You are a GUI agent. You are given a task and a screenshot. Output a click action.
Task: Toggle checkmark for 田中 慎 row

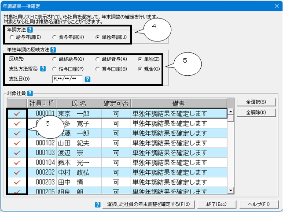(17, 182)
